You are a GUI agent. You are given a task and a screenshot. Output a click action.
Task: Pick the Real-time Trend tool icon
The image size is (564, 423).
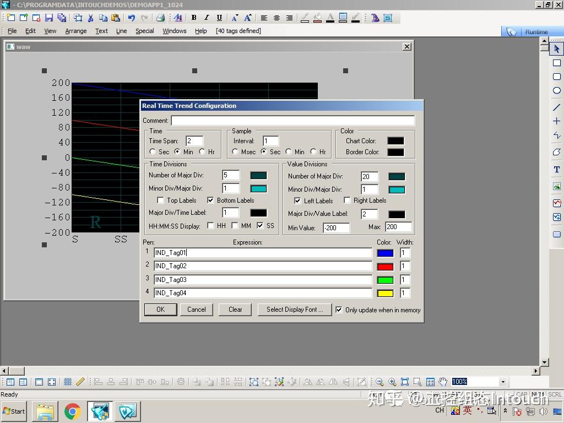pyautogui.click(x=556, y=203)
